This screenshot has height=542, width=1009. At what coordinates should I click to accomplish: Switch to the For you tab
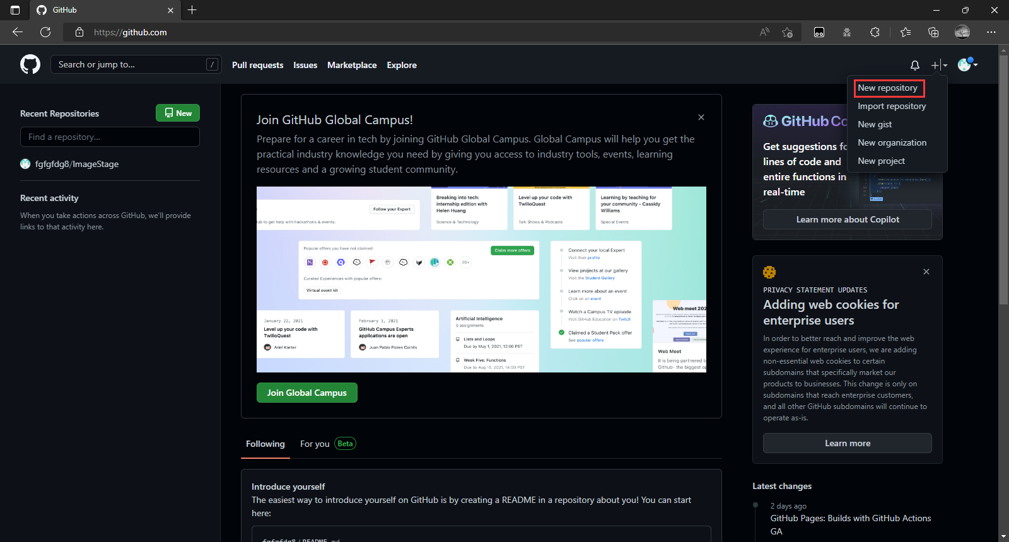point(315,444)
